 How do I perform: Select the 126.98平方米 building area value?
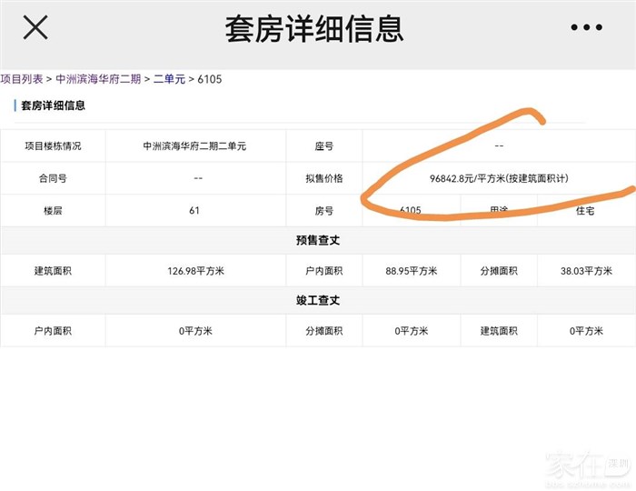click(194, 271)
